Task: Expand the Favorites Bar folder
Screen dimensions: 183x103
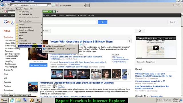Action: pyautogui.click(x=29, y=41)
